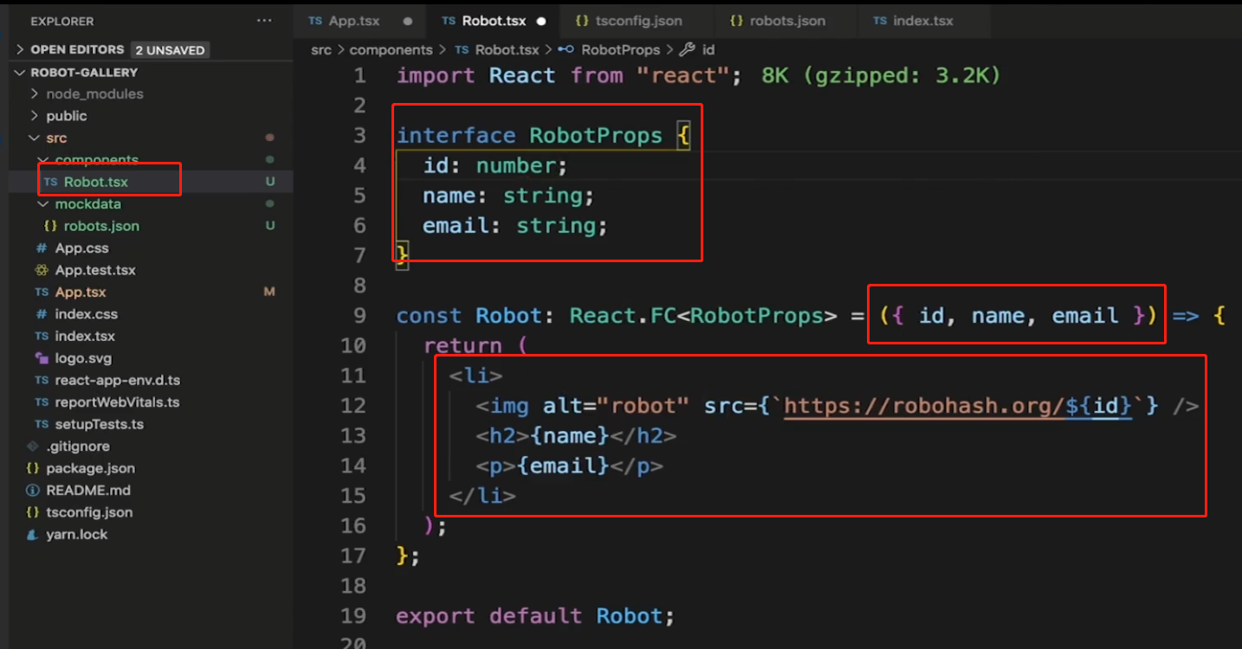Open yarn.lock in the explorer

(x=77, y=534)
